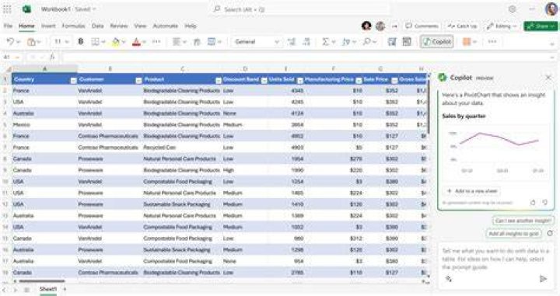The width and height of the screenshot is (560, 296).
Task: Open the Editing mode dropdown
Action: tap(502, 26)
